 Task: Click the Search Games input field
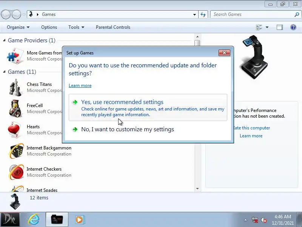point(253,14)
